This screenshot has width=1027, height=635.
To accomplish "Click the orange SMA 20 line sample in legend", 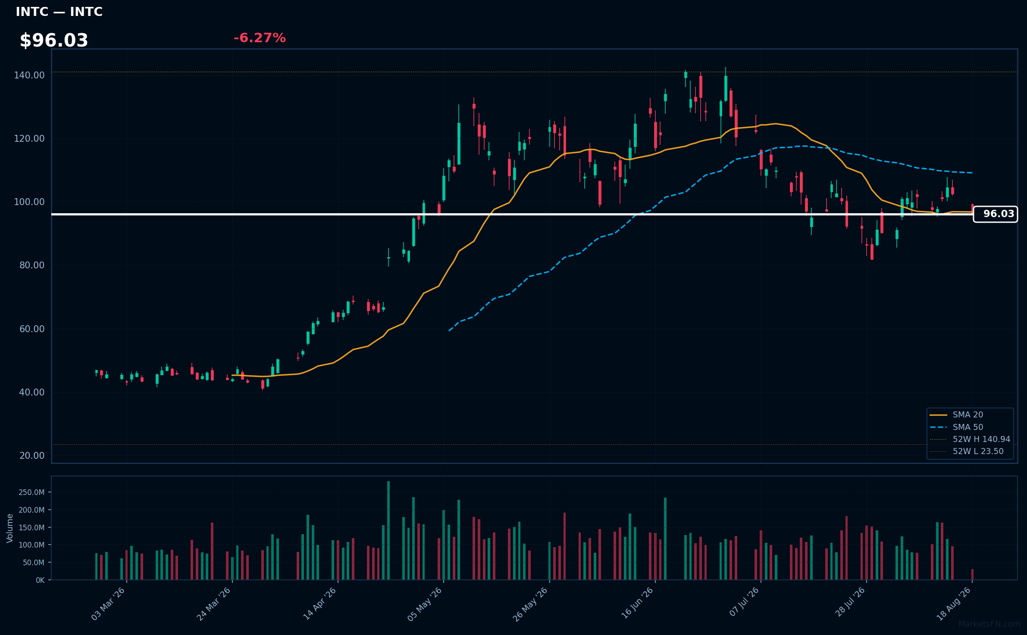I will click(x=939, y=415).
